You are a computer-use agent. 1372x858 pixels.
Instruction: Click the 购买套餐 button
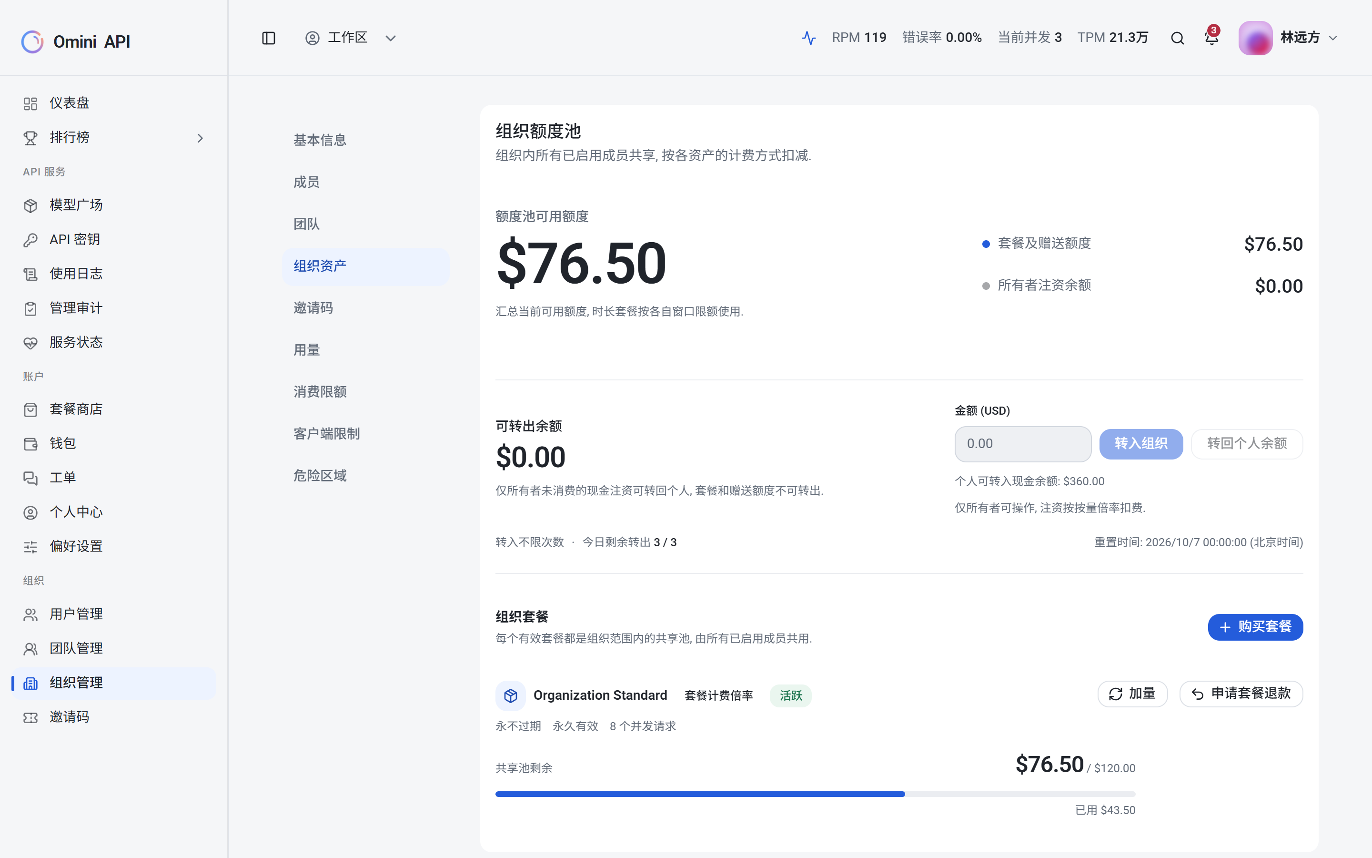pos(1255,627)
